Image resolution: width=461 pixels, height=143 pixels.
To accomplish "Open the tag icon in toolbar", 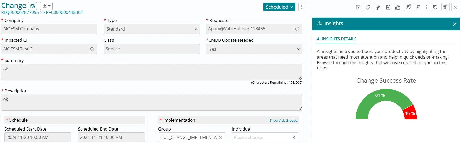I will point(368,7).
